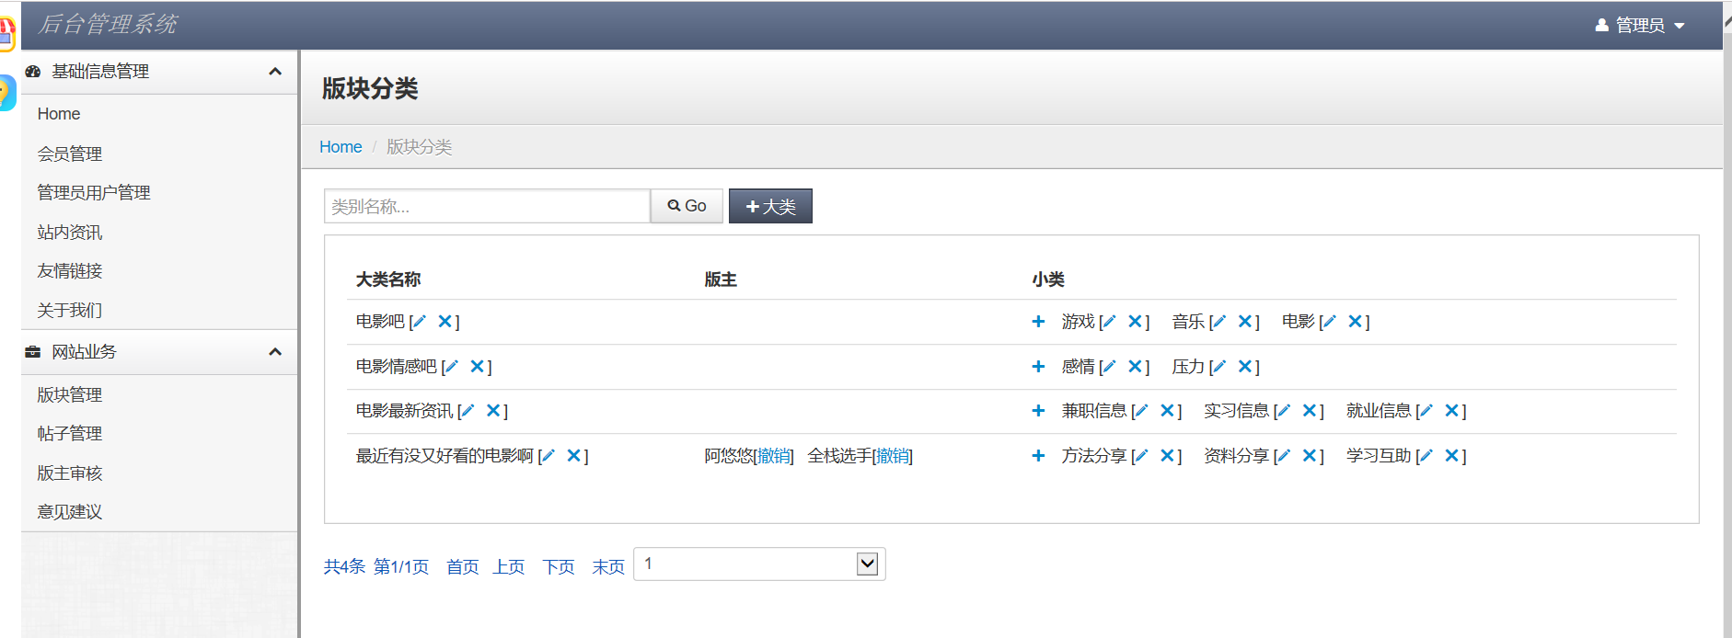Delete the 电影吧 category with X icon
The width and height of the screenshot is (1732, 638).
(445, 322)
